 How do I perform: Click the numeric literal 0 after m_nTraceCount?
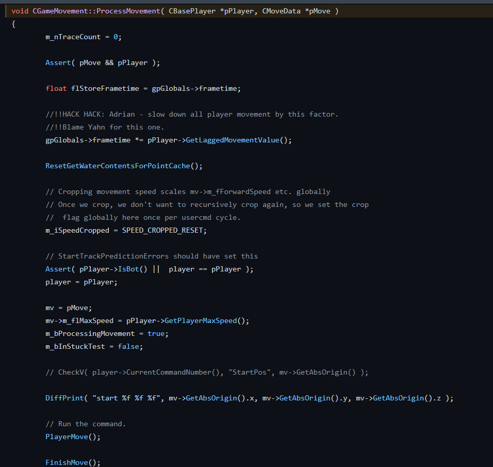[116, 37]
